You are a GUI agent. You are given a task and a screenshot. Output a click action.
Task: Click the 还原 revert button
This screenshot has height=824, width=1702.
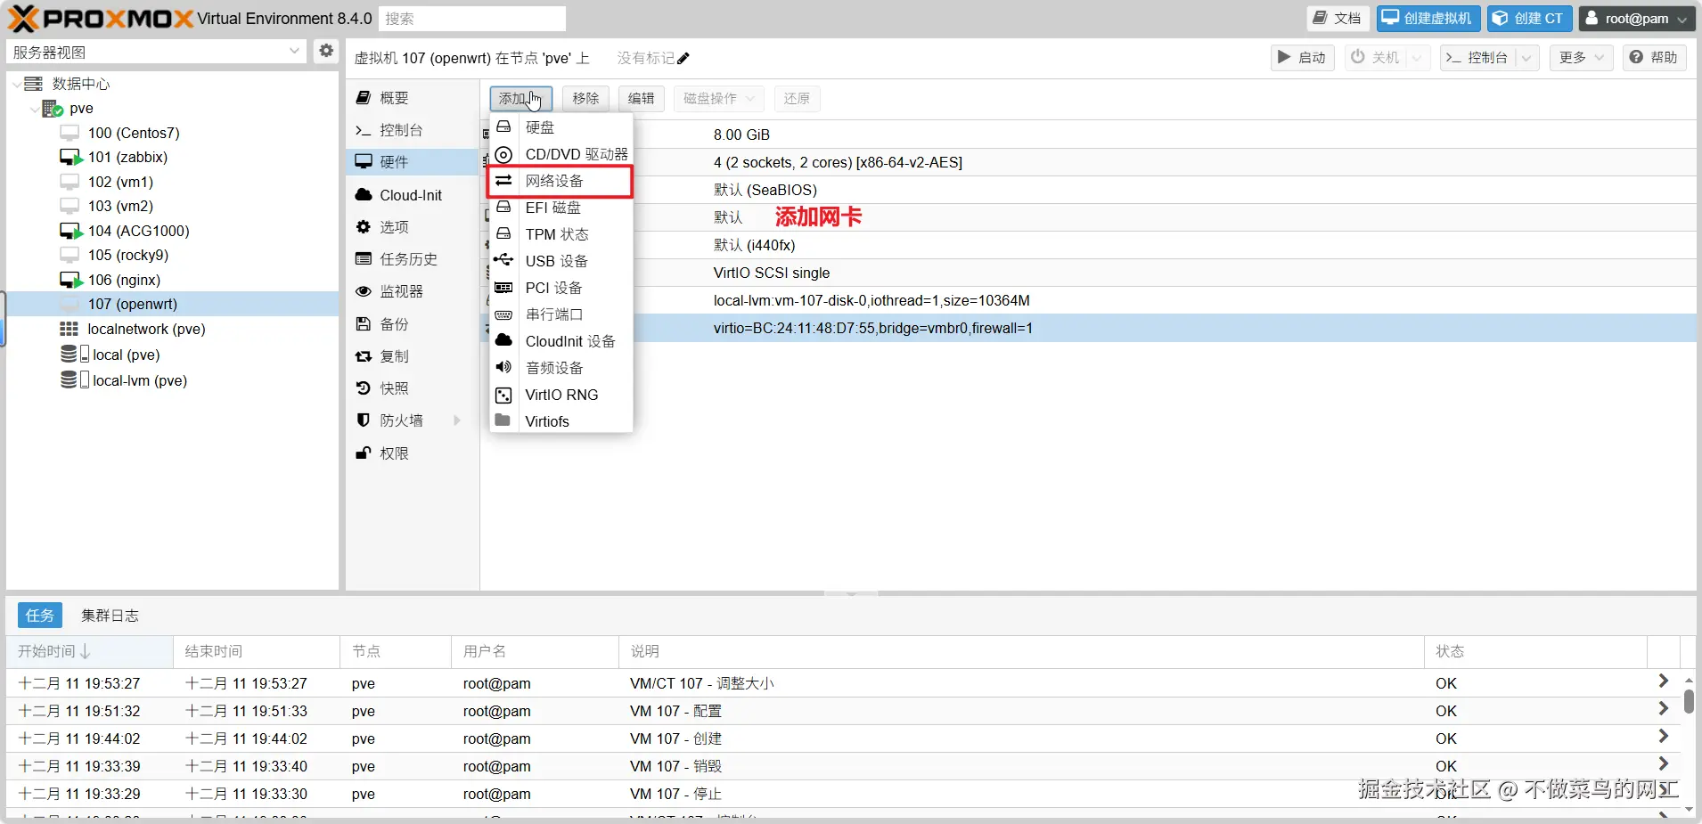[797, 99]
